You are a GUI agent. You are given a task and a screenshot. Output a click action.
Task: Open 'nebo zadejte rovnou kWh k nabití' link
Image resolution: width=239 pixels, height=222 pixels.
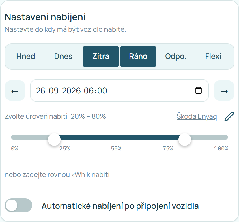pyautogui.click(x=57, y=175)
